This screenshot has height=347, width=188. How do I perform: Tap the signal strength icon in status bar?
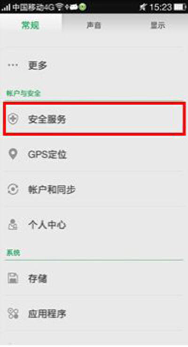(x=6, y=7)
